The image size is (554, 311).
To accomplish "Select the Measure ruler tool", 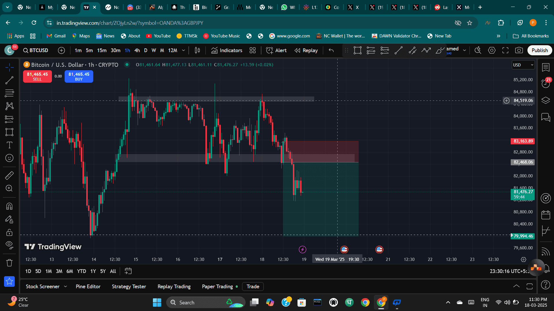I will point(9,175).
